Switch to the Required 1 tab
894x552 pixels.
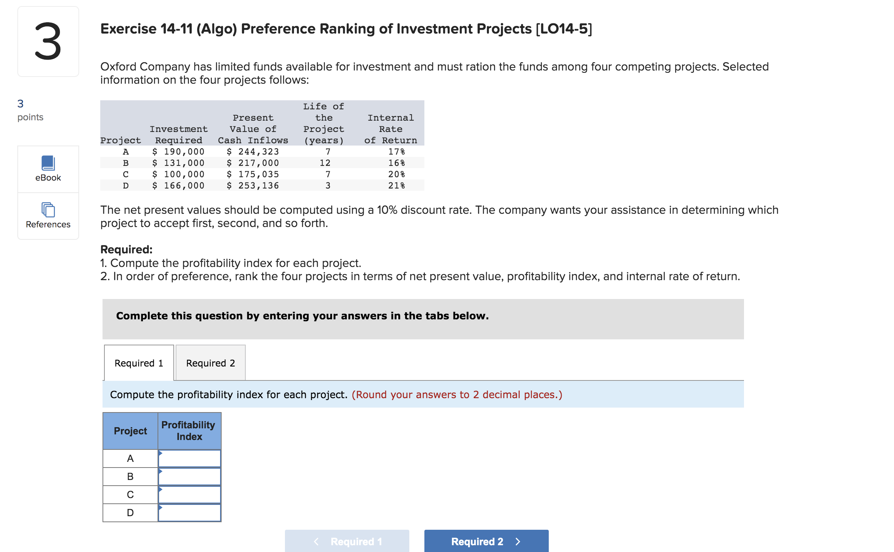tap(139, 363)
